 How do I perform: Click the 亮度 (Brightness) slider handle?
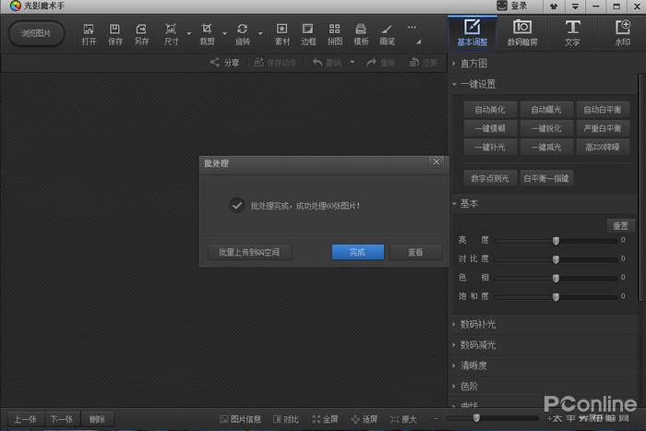point(556,240)
